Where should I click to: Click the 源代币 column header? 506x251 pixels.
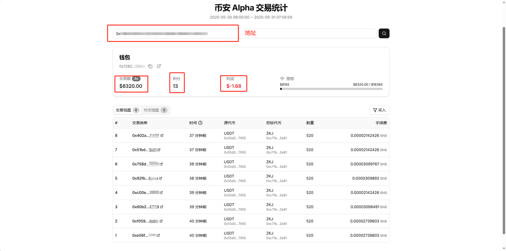(229, 123)
